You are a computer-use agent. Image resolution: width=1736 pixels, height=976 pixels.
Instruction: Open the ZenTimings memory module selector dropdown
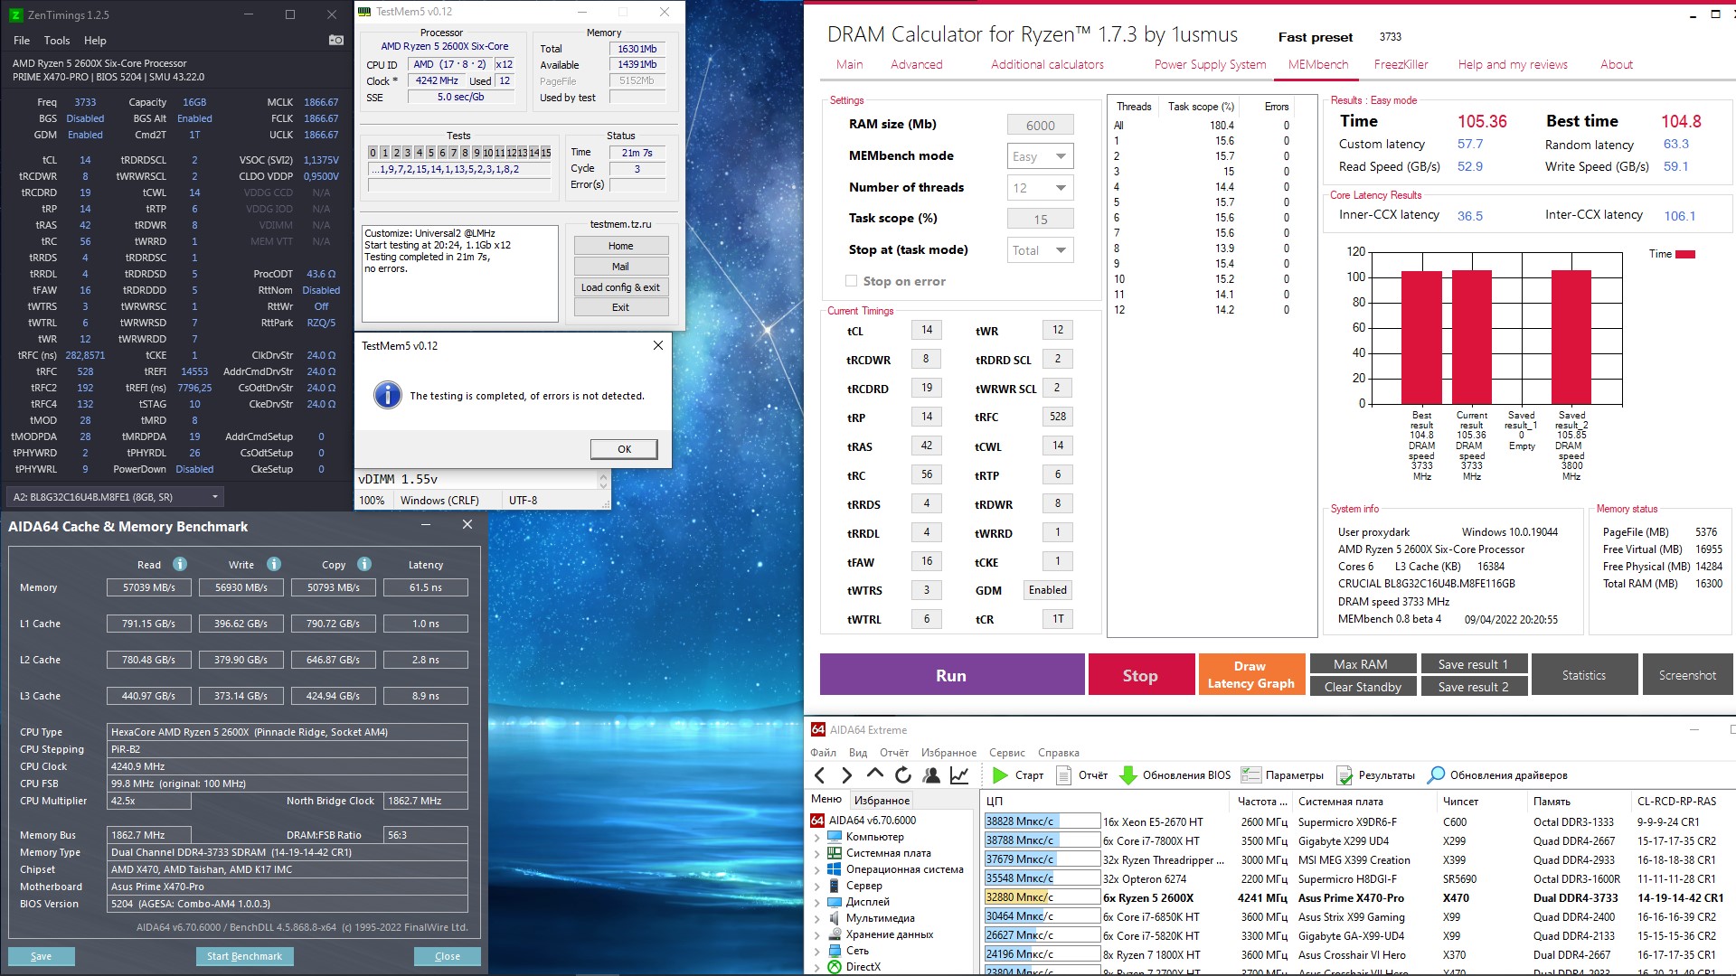214,497
